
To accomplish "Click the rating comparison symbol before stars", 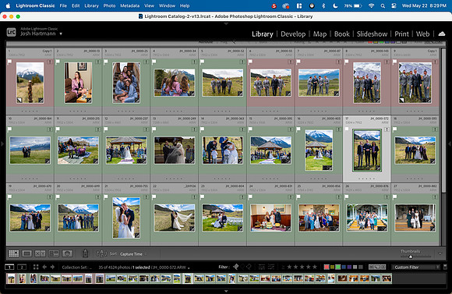I will pos(283,267).
